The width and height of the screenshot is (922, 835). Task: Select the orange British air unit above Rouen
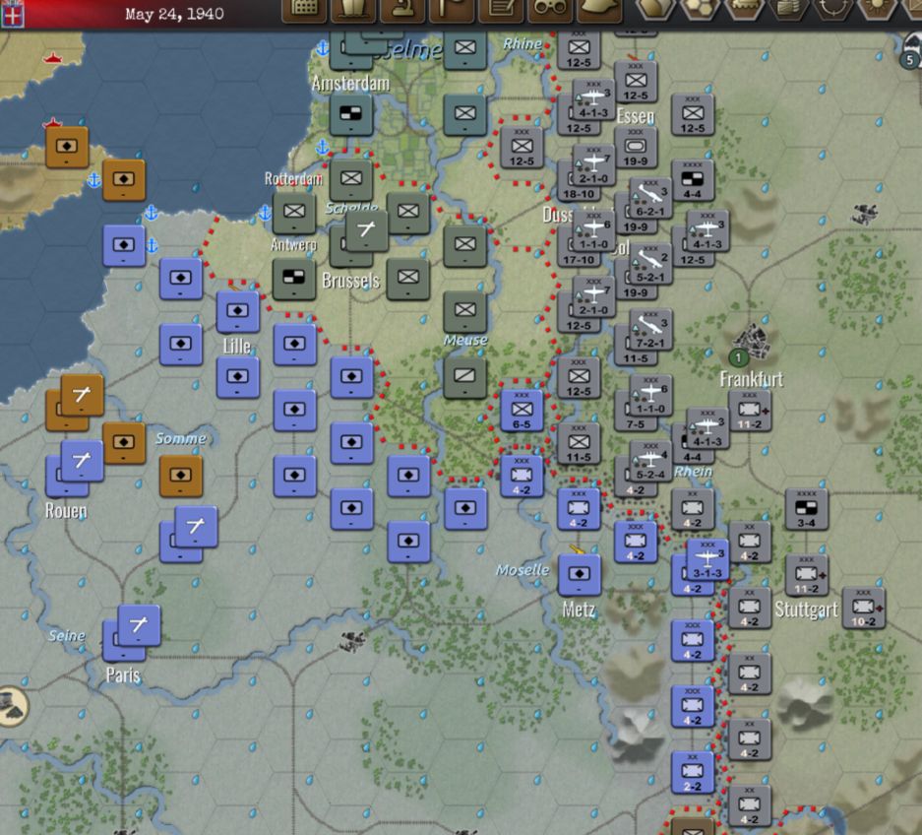[x=83, y=395]
